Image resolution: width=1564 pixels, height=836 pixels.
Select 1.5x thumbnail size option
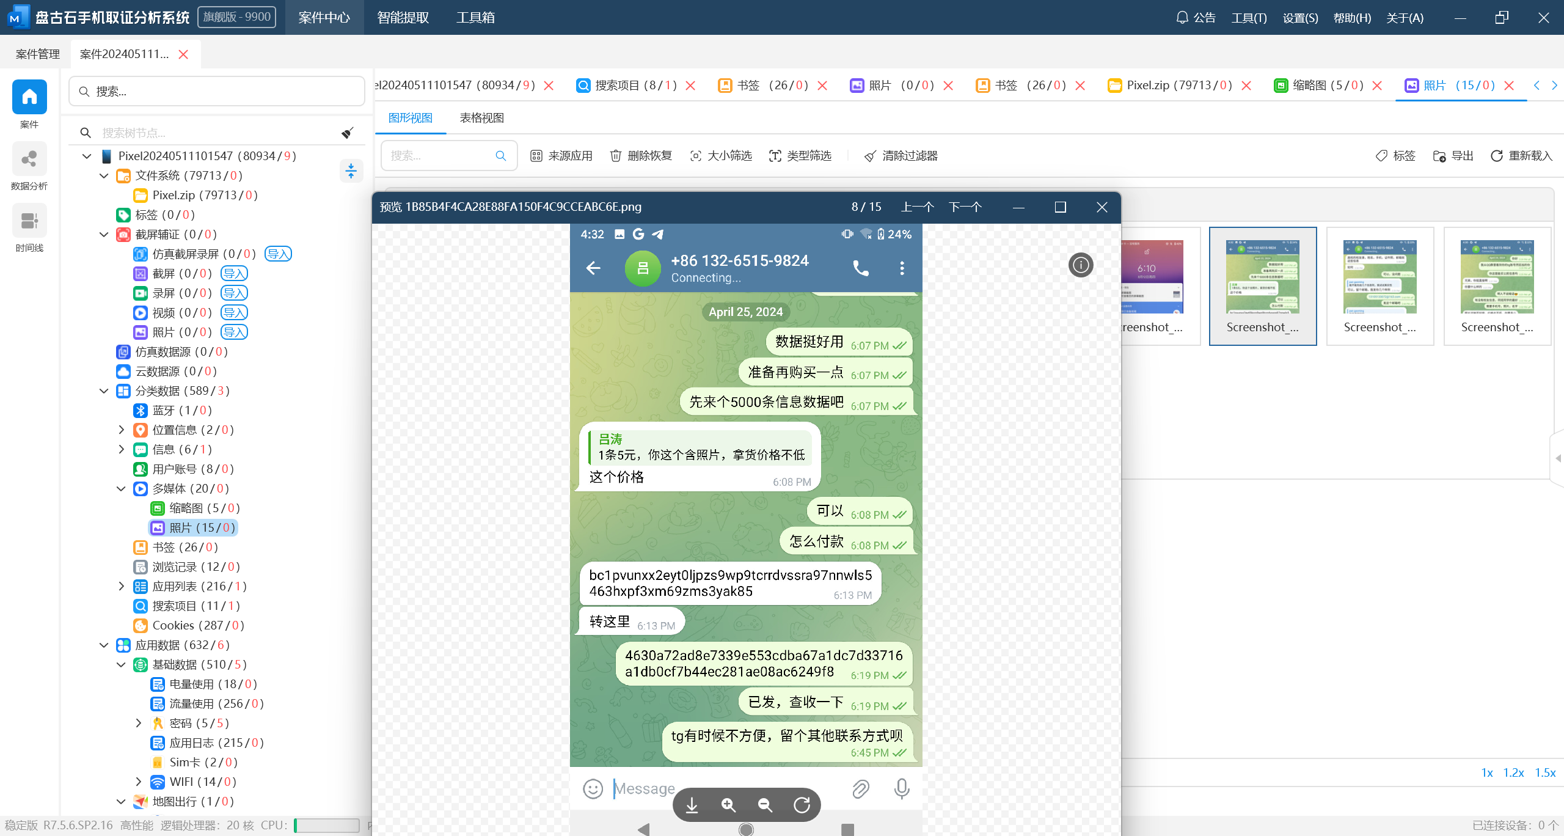point(1545,772)
